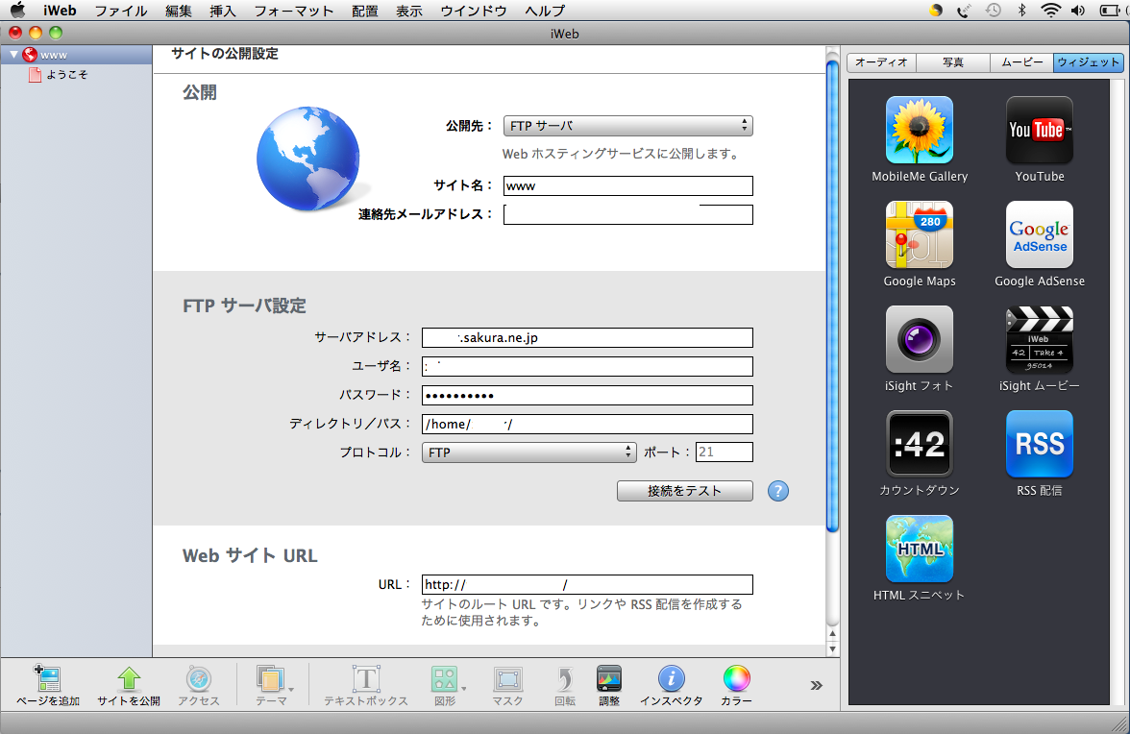Open the プロトコル FTP dropdown

pos(528,453)
